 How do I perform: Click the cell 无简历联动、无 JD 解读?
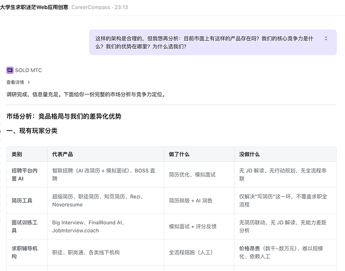point(285,227)
